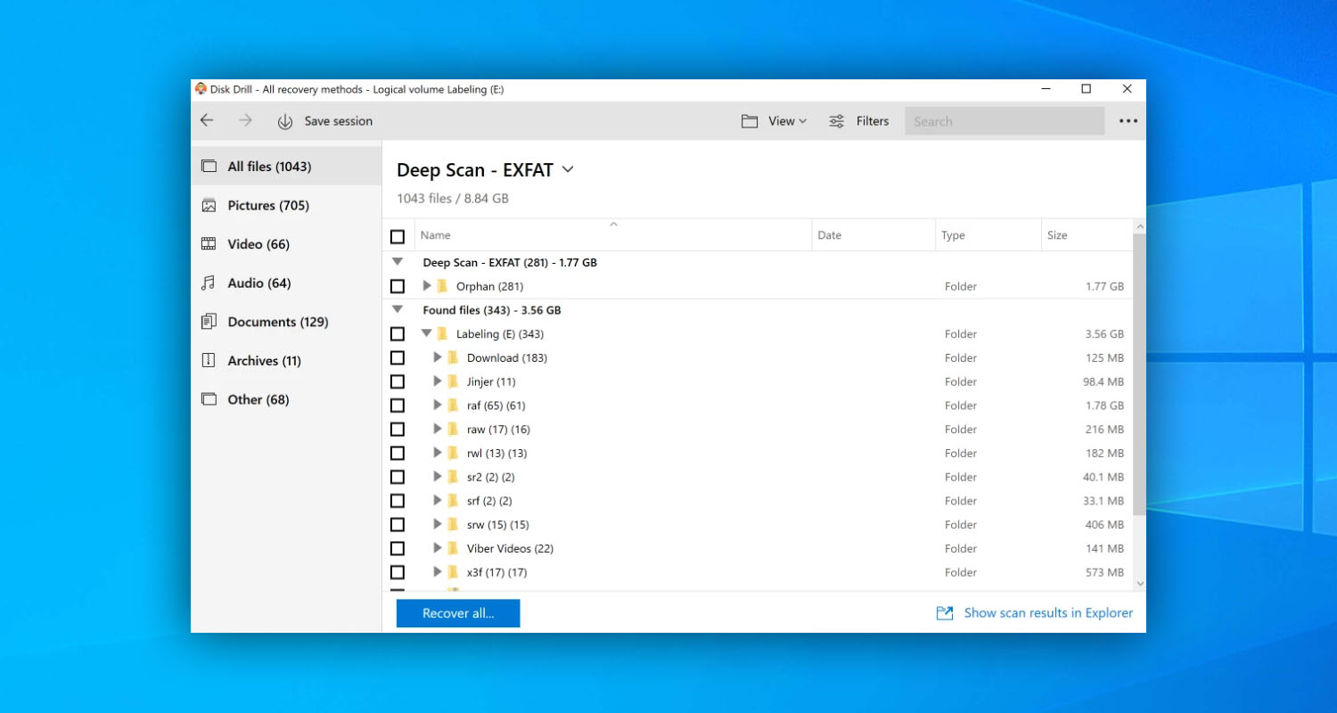Click the x3f folder icon
The height and width of the screenshot is (713, 1337).
pyautogui.click(x=453, y=572)
